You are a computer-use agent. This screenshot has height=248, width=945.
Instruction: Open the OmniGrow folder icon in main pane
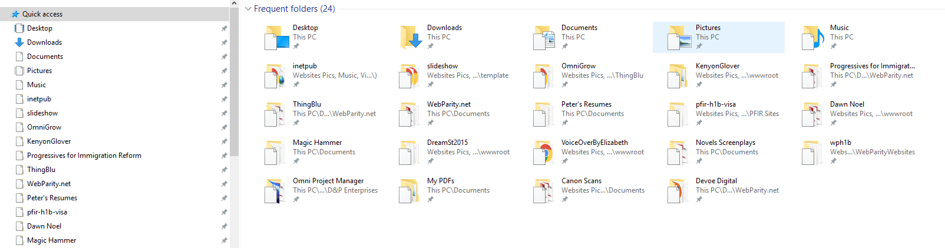click(544, 76)
